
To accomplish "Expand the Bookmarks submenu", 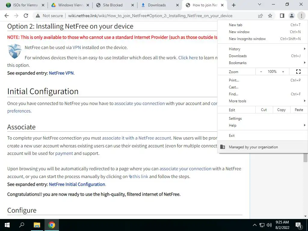I will pos(263,63).
